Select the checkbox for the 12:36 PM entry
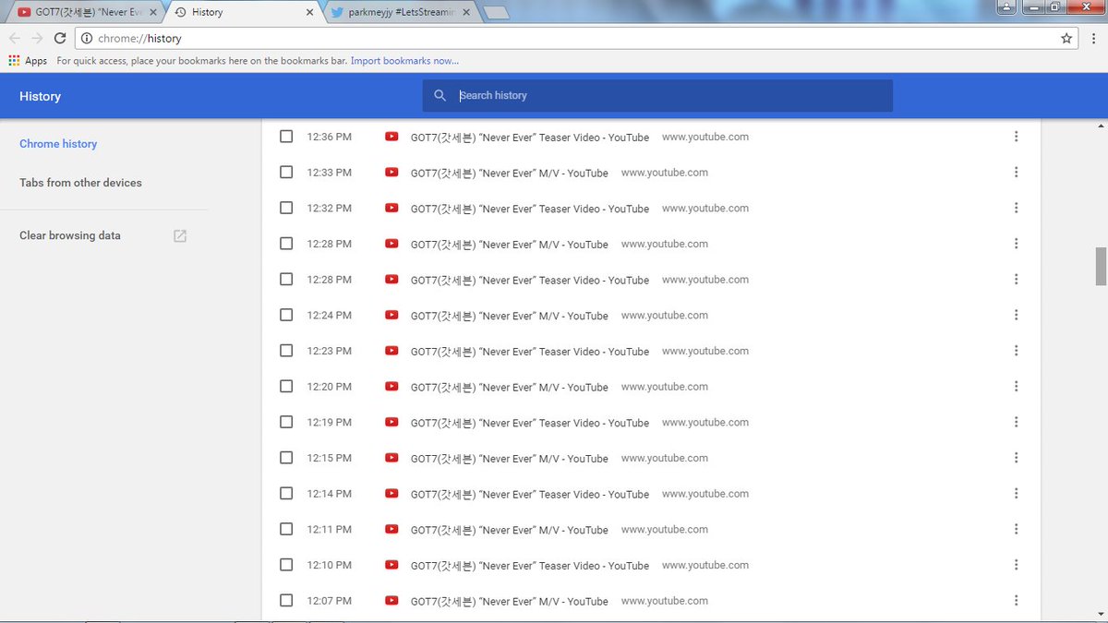Viewport: 1108px width, 623px height. tap(286, 137)
